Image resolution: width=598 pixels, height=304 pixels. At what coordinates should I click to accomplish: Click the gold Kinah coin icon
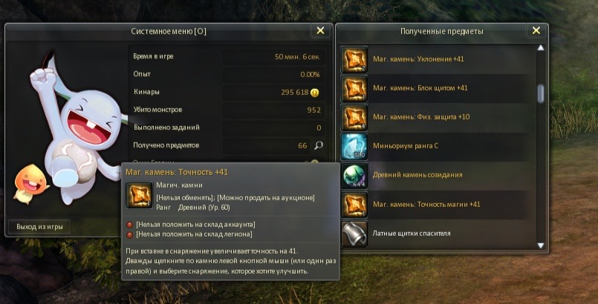(315, 93)
